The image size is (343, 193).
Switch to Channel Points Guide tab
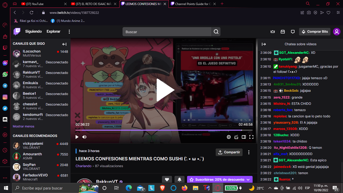(193, 4)
